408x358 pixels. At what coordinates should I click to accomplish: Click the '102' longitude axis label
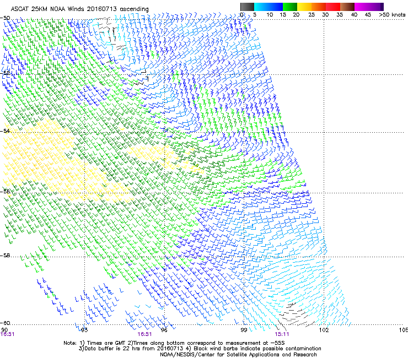click(x=324, y=330)
